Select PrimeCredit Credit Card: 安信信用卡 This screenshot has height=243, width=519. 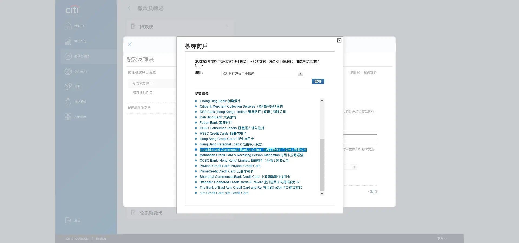226,171
